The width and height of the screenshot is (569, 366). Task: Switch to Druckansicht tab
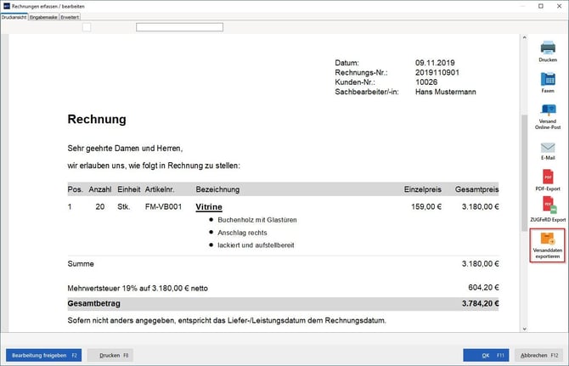(x=14, y=17)
